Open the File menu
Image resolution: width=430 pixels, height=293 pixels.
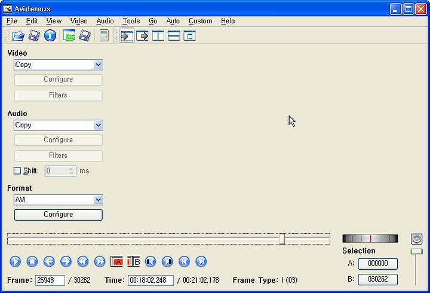[12, 21]
